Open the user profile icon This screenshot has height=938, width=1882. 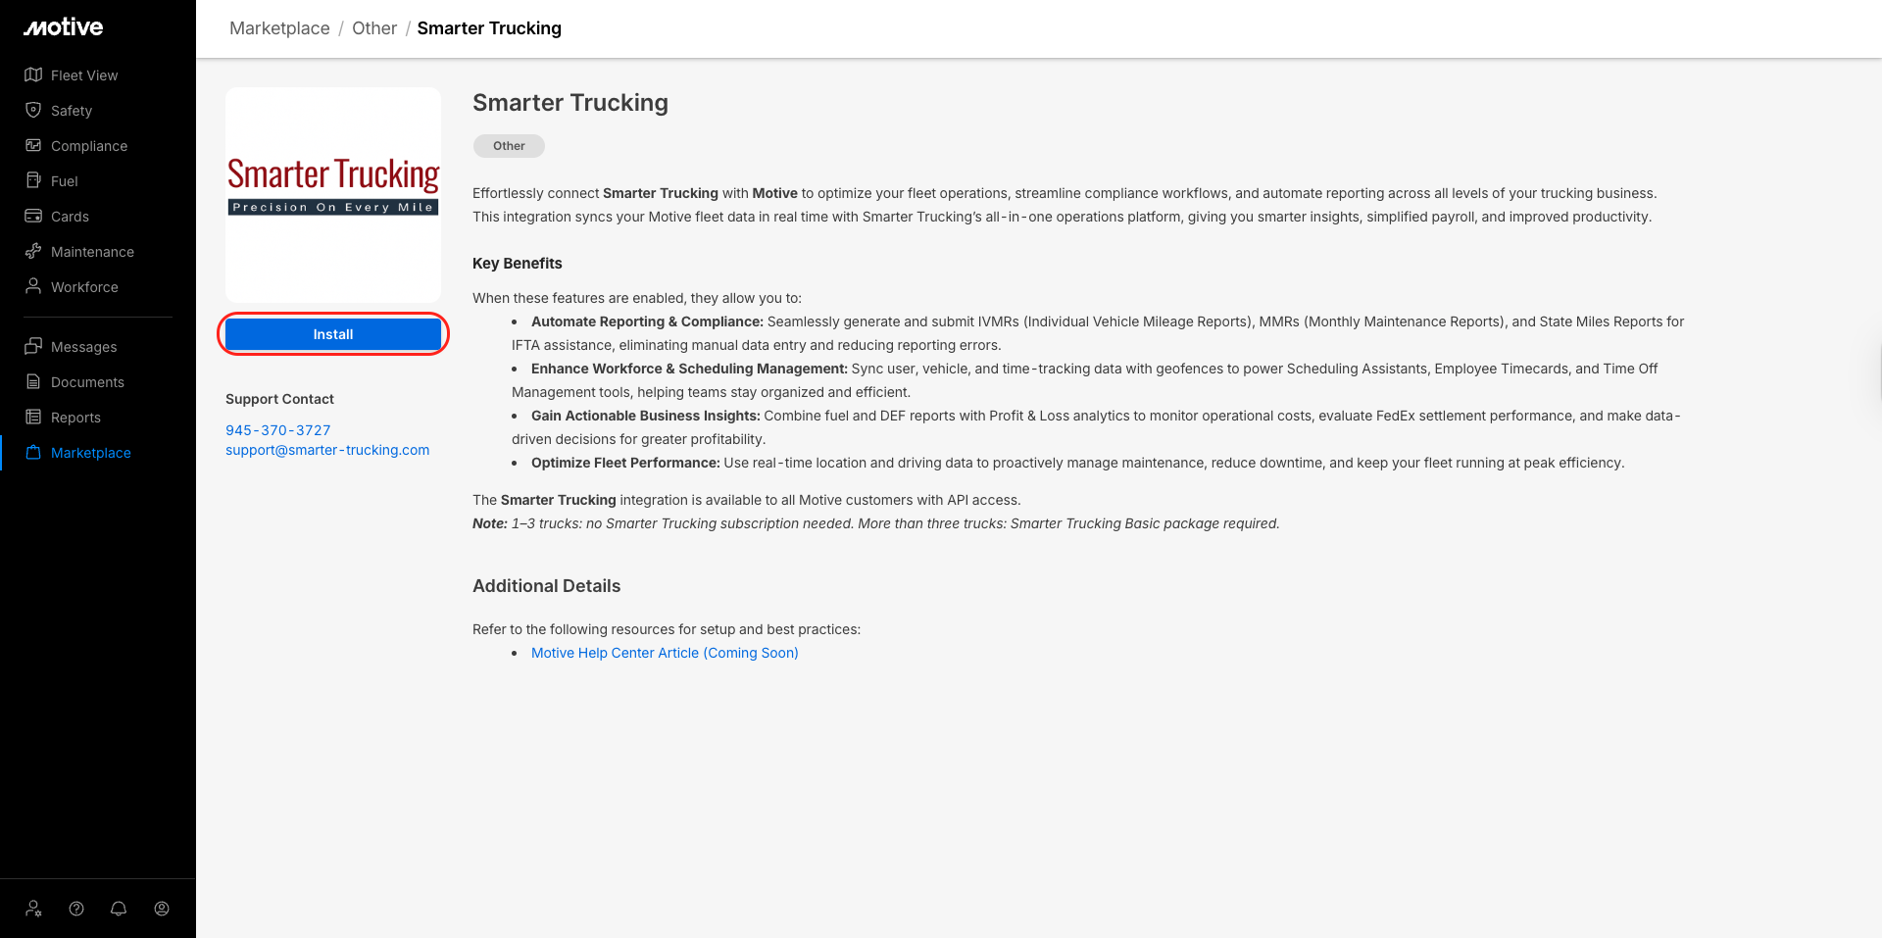pyautogui.click(x=162, y=909)
